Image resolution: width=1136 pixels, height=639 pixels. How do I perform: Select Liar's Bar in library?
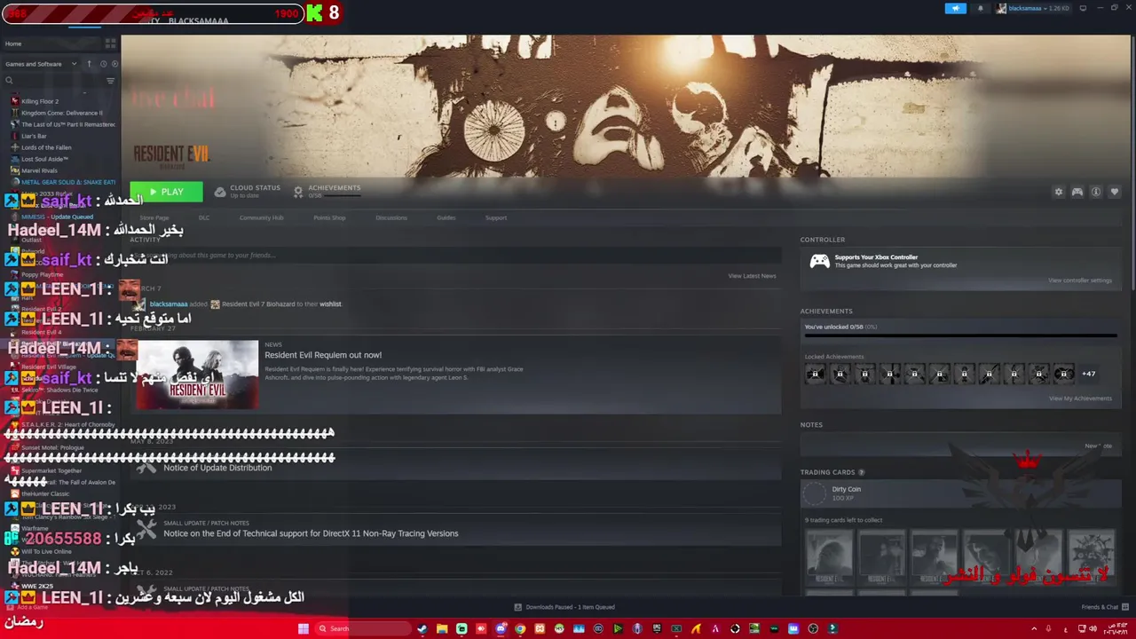click(34, 136)
